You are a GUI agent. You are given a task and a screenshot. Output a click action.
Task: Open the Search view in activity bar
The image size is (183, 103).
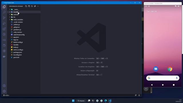pyautogui.click(x=4, y=12)
